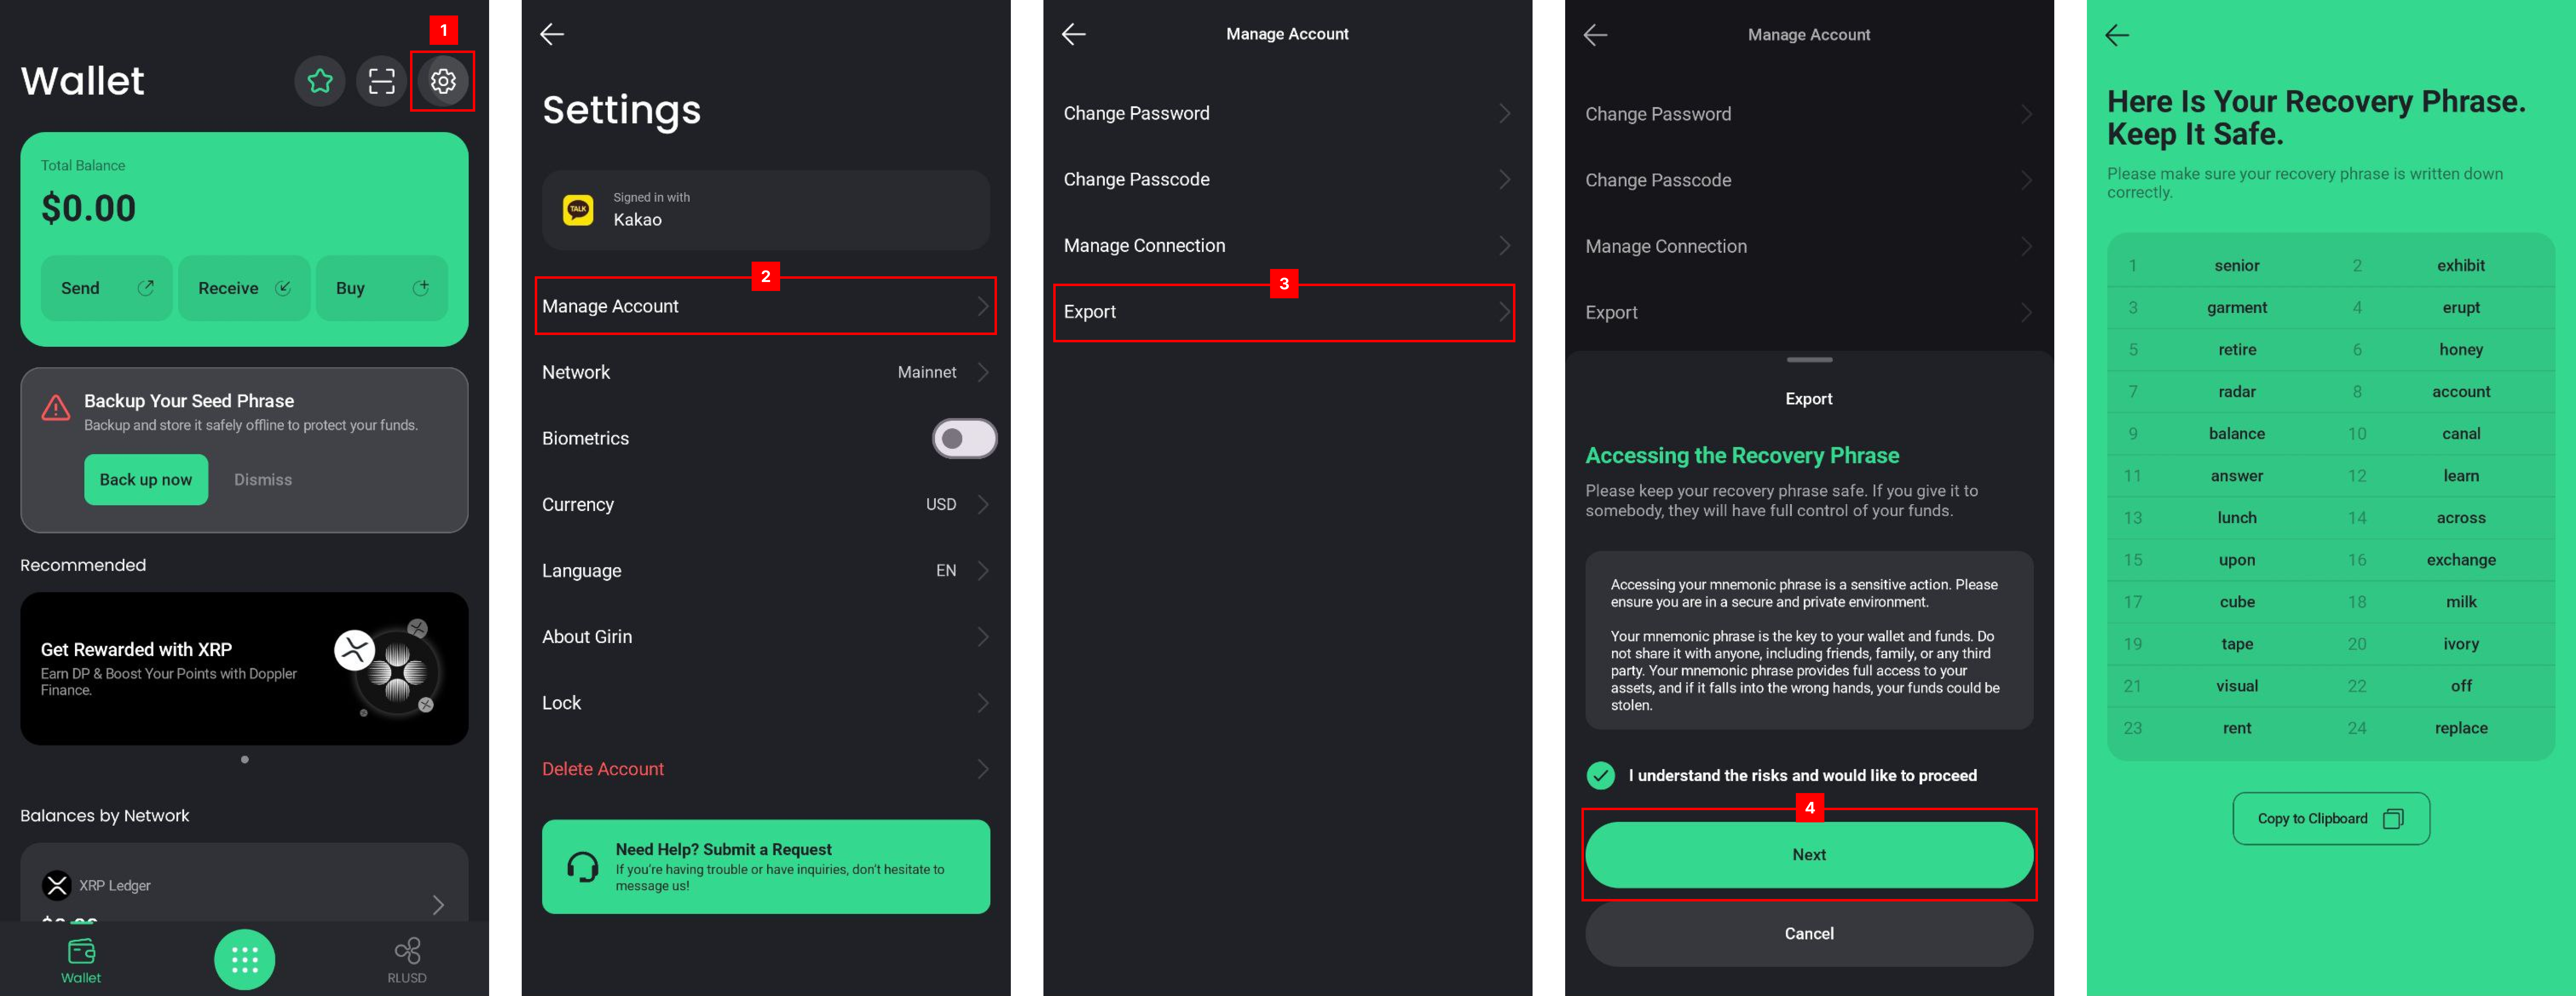This screenshot has height=996, width=2576.
Task: Select Lock in Settings list
Action: point(765,702)
